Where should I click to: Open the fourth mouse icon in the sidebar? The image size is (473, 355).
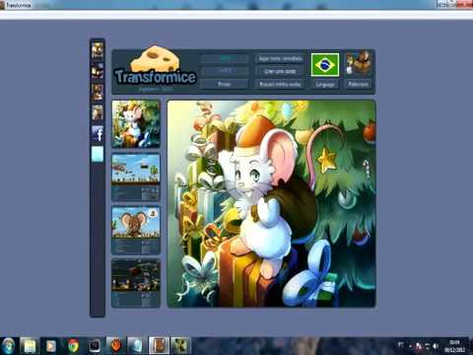[98, 112]
